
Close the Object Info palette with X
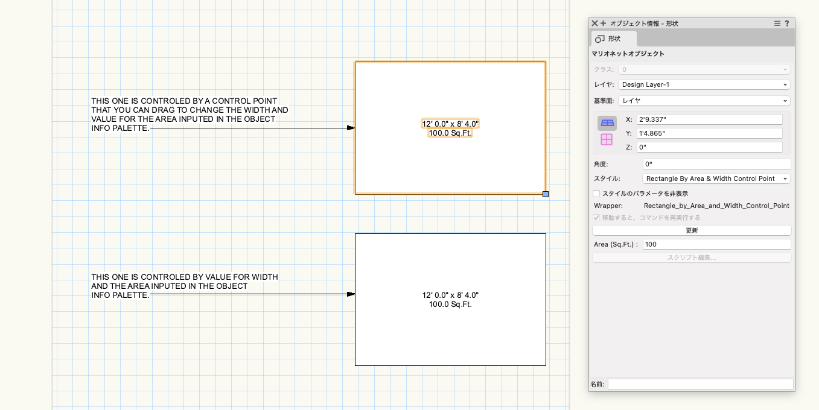(x=594, y=24)
